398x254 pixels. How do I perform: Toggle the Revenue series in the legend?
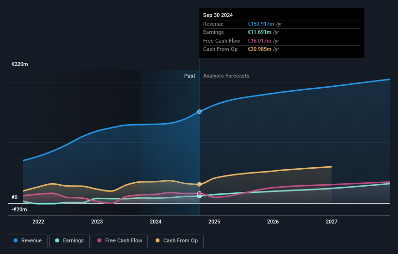(28, 240)
